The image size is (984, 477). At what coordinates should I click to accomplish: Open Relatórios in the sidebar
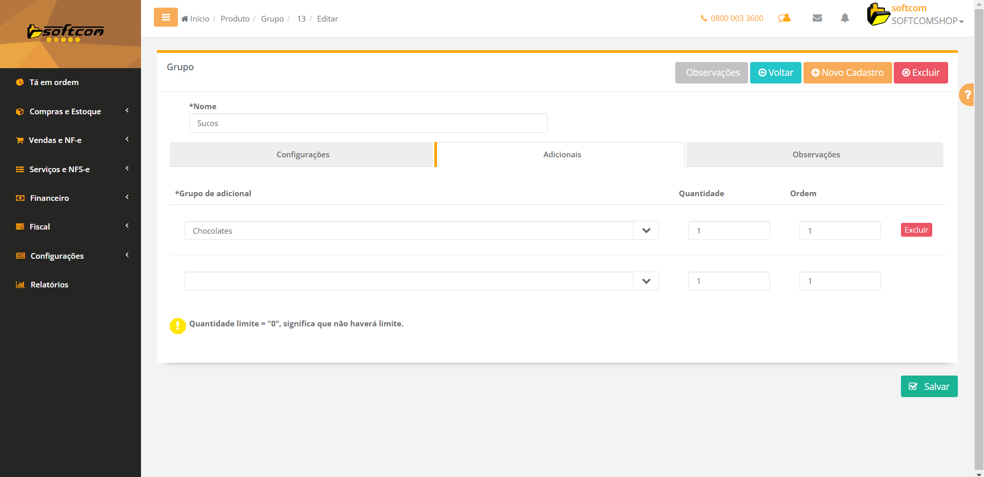click(x=49, y=284)
